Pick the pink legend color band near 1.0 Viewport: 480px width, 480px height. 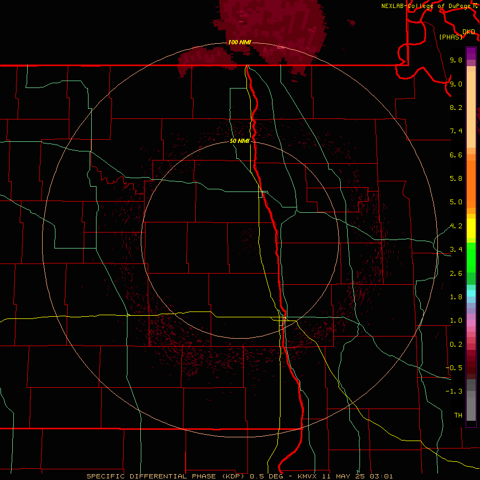tap(471, 323)
